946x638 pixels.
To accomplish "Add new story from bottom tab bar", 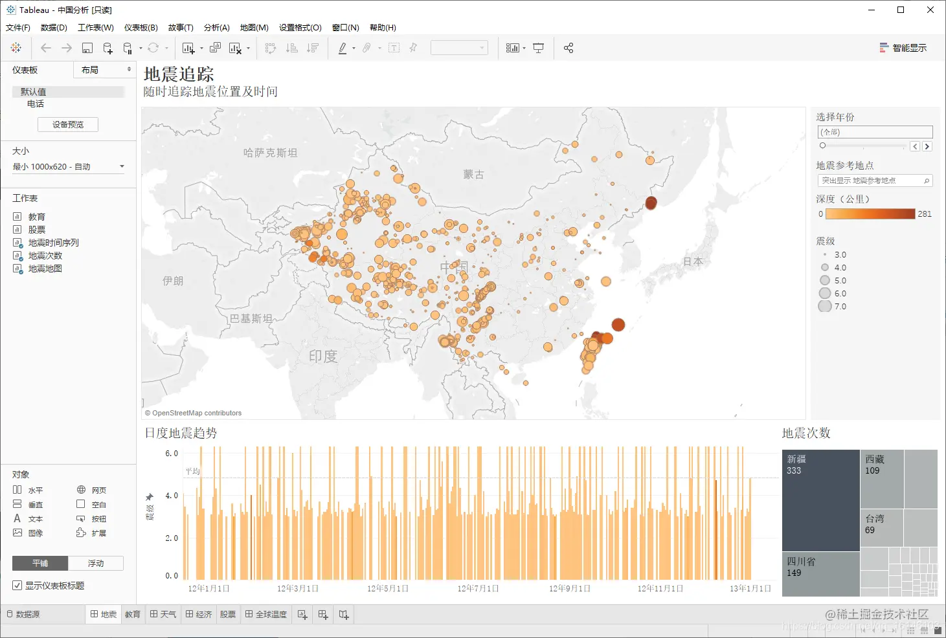I will pyautogui.click(x=344, y=615).
